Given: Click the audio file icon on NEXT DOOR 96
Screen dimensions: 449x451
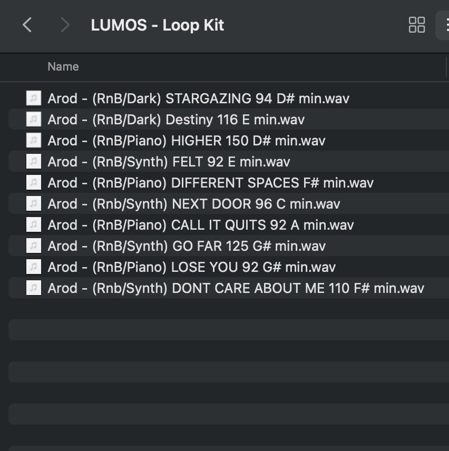Looking at the screenshot, I should [x=33, y=203].
